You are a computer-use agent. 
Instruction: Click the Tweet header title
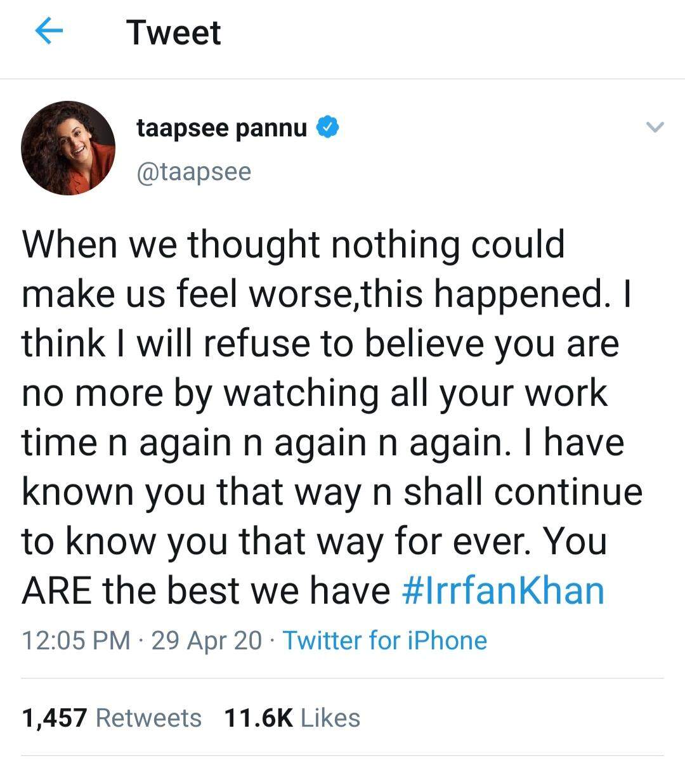173,33
